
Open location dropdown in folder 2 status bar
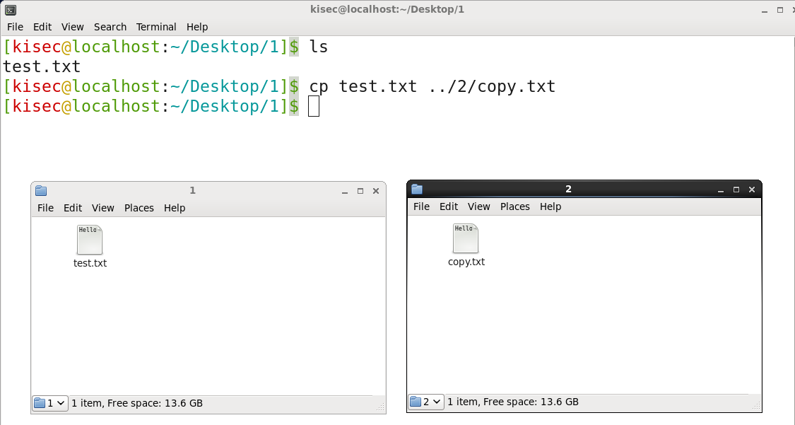tap(426, 402)
